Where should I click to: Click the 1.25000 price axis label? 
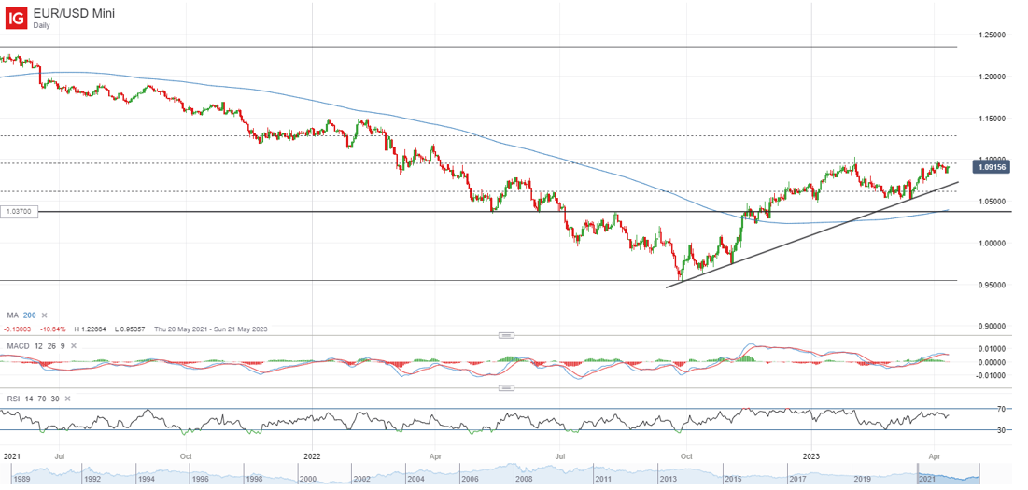(x=993, y=35)
